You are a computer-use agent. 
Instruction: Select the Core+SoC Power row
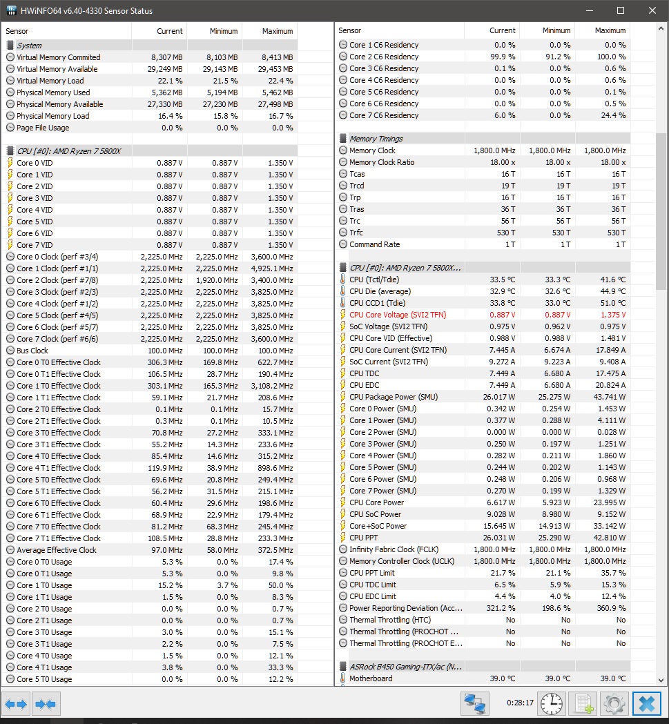(x=483, y=526)
